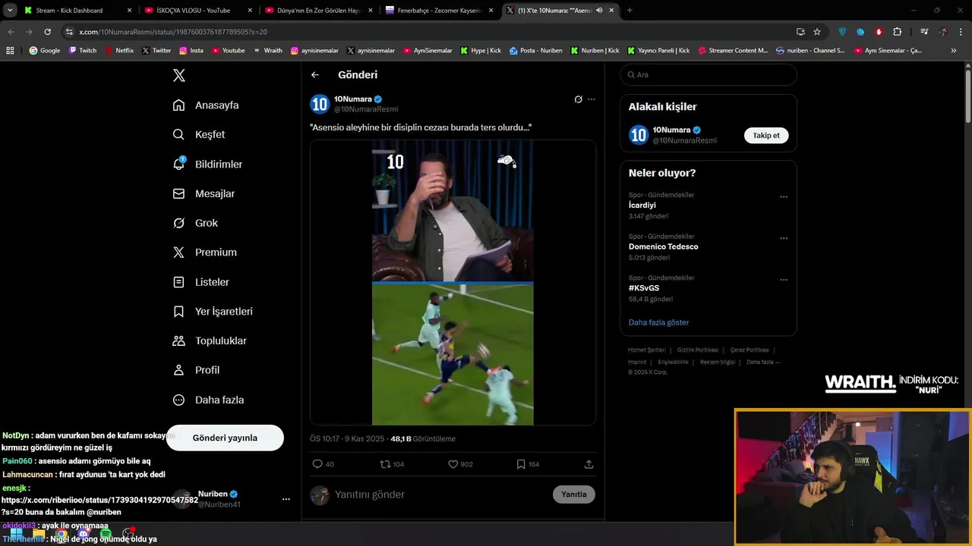Open Profil in the sidebar
The image size is (972, 546).
click(x=196, y=370)
